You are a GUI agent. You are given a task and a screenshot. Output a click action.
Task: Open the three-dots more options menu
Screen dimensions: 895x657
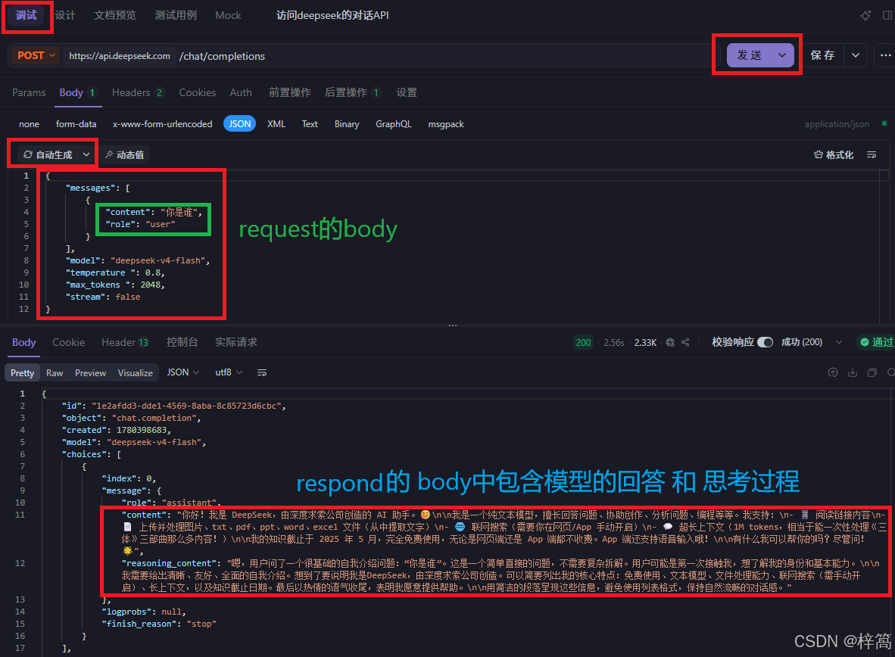coord(884,55)
